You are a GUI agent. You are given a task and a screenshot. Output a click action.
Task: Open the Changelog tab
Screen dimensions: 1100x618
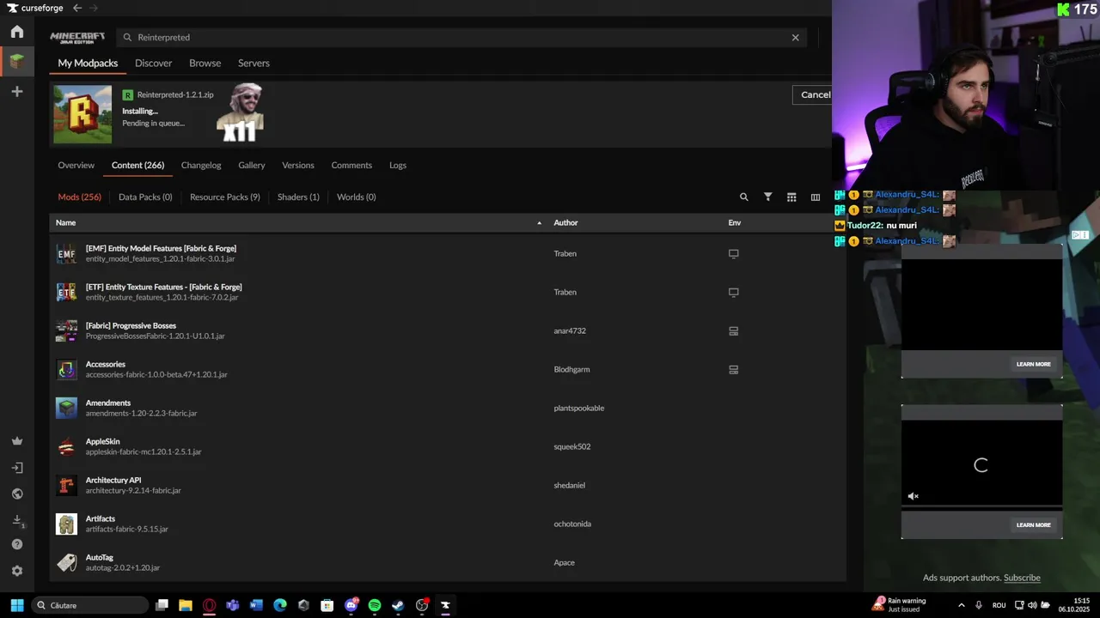click(201, 166)
